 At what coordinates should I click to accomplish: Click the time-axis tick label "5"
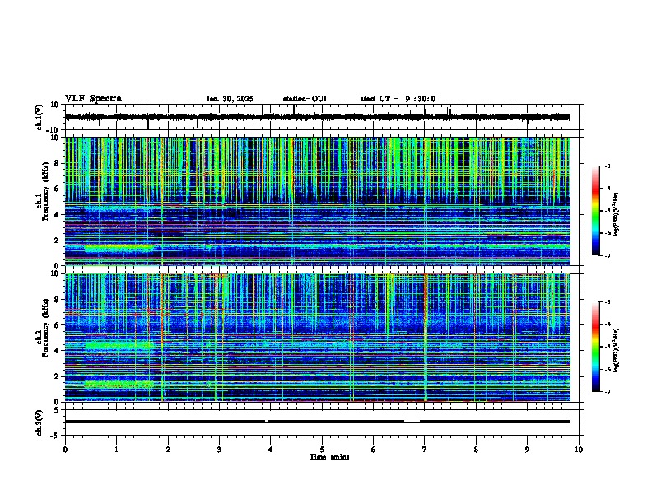click(x=322, y=450)
